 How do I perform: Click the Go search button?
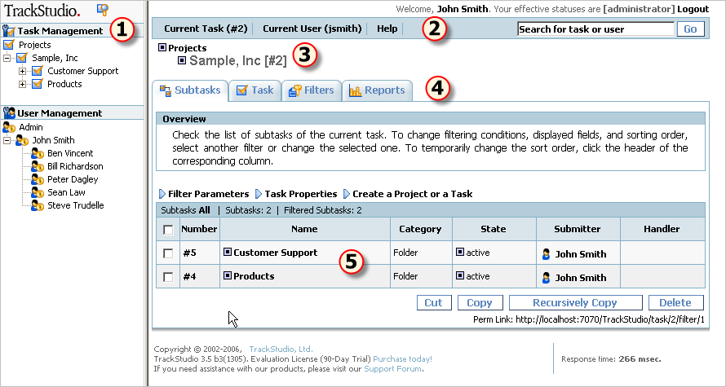coord(690,29)
